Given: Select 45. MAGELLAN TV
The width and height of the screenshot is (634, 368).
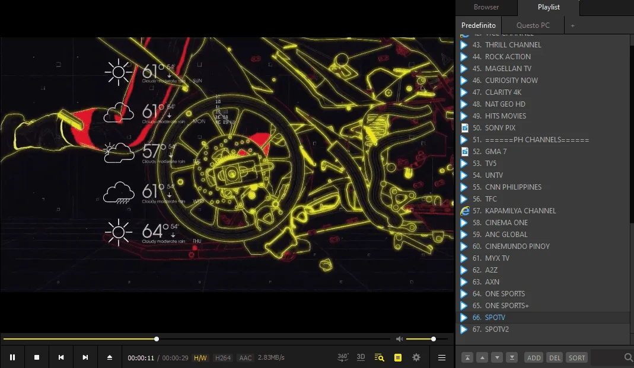Looking at the screenshot, I should tap(543, 69).
